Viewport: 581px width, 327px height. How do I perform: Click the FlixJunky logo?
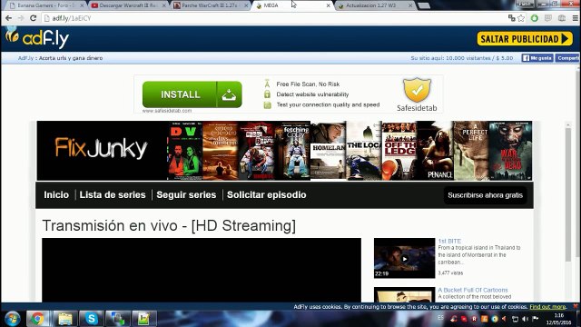click(101, 149)
